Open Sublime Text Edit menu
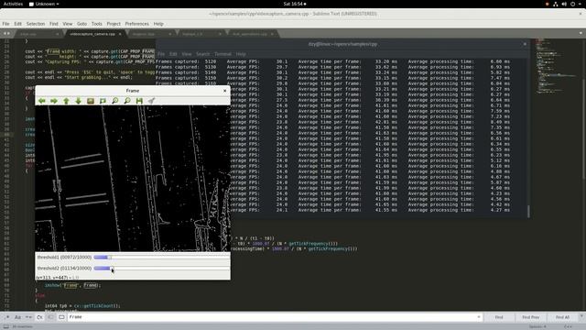 tap(18, 24)
